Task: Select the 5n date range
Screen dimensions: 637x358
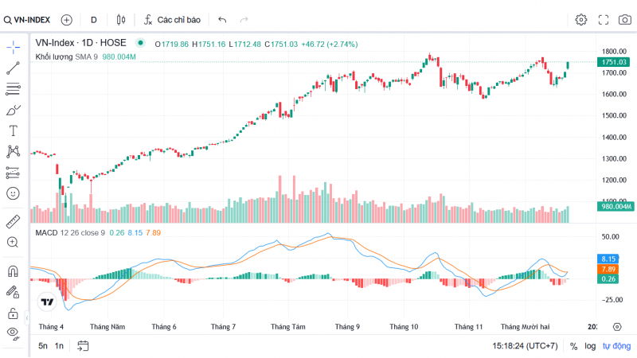Action: click(43, 346)
